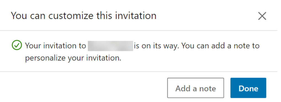Exit the invitation popup with the X
Viewport: 281px width, 102px height.
coord(262,16)
